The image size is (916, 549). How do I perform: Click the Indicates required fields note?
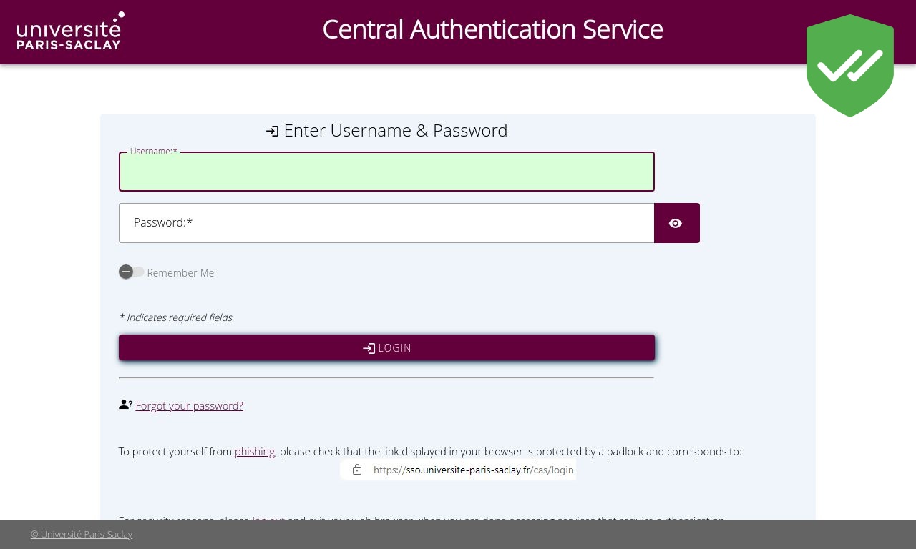pyautogui.click(x=175, y=317)
